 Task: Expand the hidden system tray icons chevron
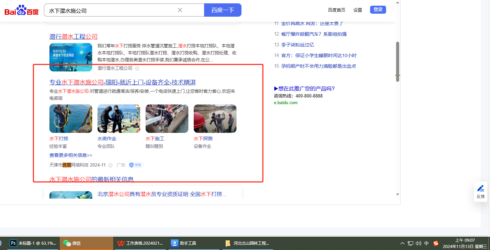tap(402, 243)
